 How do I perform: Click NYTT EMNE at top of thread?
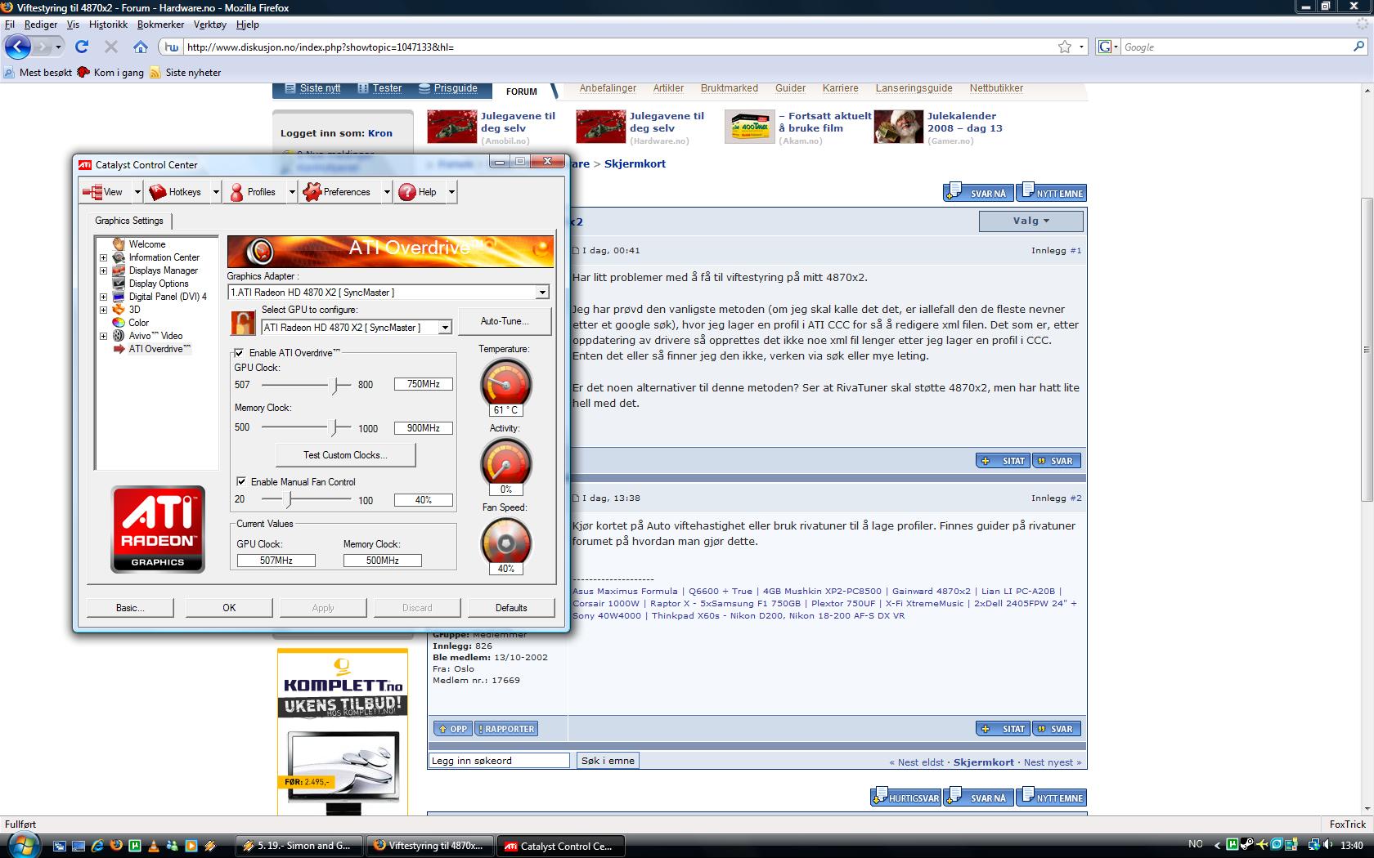(x=1052, y=193)
